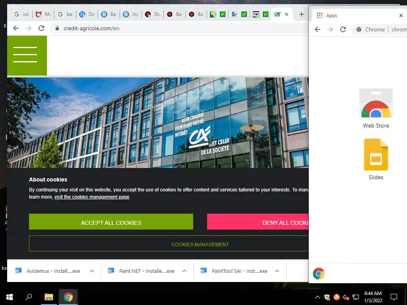
Task: Open Windows Security tray icon
Action: [327, 297]
